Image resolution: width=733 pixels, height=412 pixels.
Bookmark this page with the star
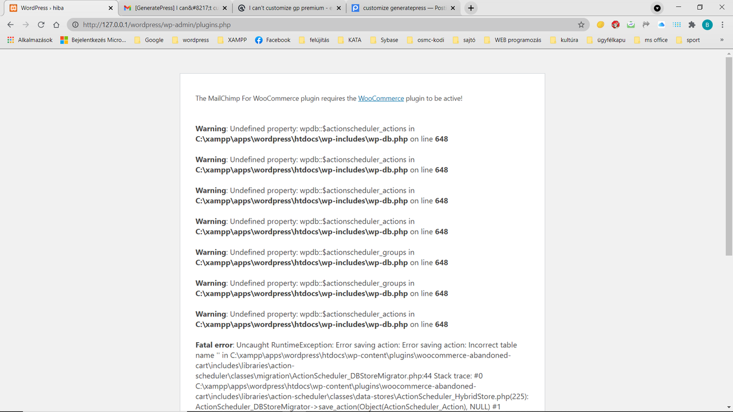click(x=581, y=25)
